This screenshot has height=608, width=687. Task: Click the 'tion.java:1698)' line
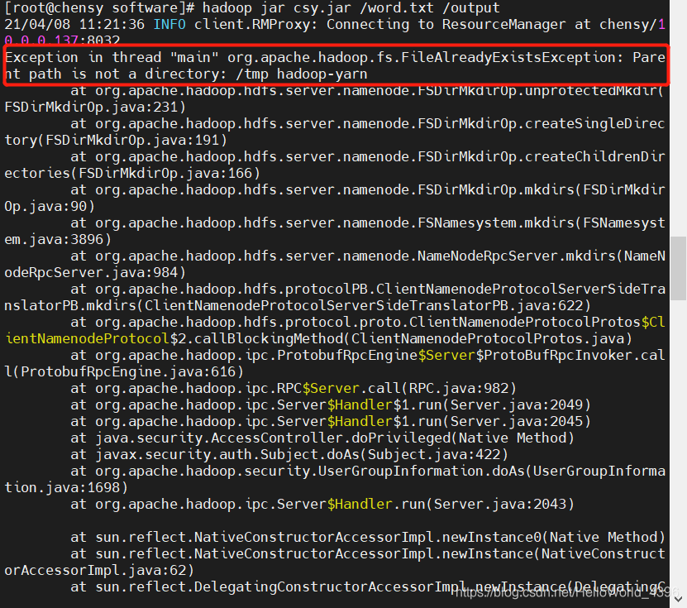tap(66, 487)
